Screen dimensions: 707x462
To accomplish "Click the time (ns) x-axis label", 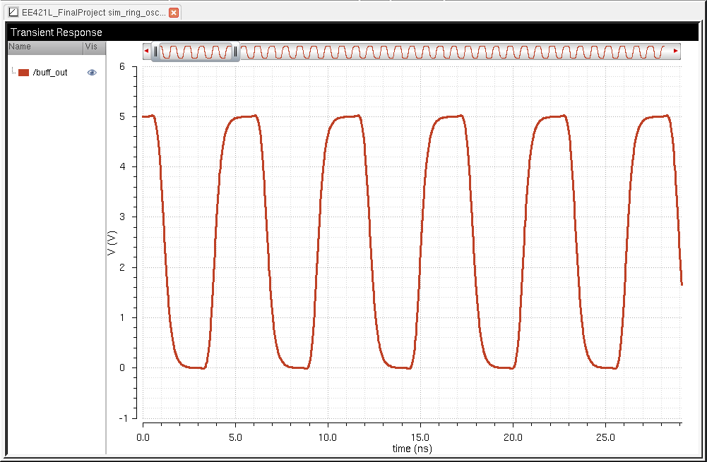I will click(412, 449).
